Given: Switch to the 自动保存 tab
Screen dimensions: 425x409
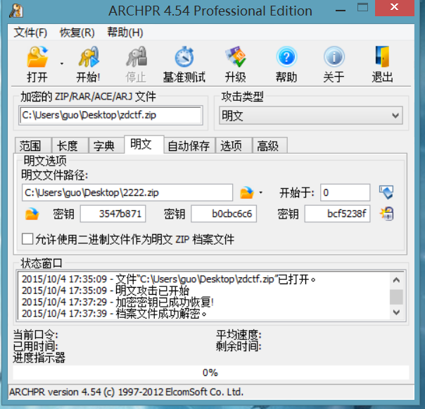Looking at the screenshot, I should pos(188,146).
